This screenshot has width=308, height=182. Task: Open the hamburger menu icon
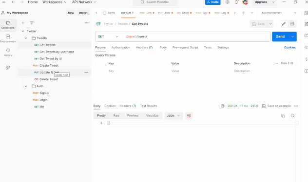pos(4,2)
